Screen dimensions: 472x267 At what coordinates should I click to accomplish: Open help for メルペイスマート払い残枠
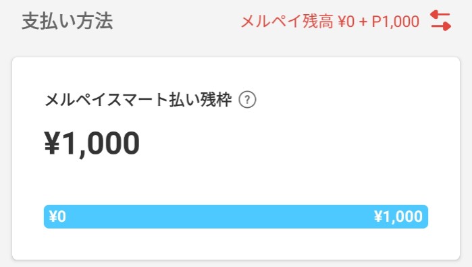pyautogui.click(x=247, y=100)
